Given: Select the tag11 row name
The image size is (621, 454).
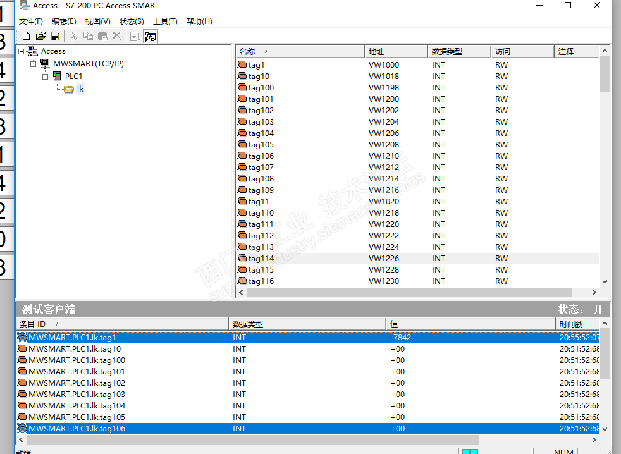Looking at the screenshot, I should point(258,201).
